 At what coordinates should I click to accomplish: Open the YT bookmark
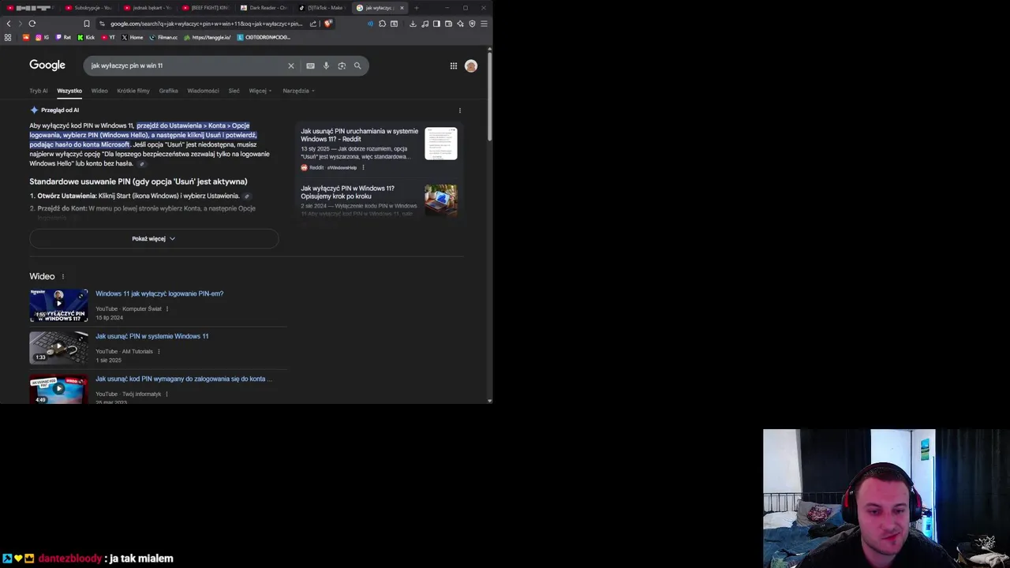pos(108,37)
